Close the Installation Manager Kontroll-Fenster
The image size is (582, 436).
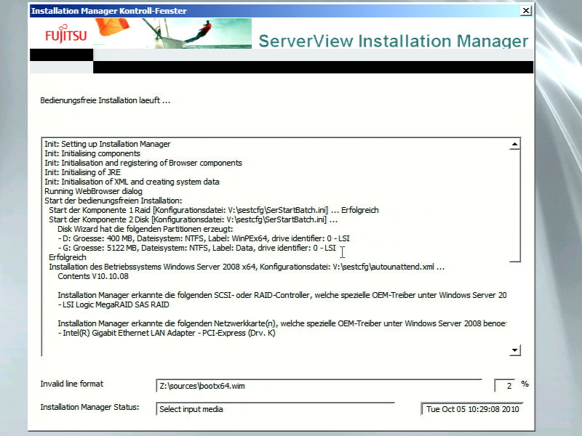(526, 11)
